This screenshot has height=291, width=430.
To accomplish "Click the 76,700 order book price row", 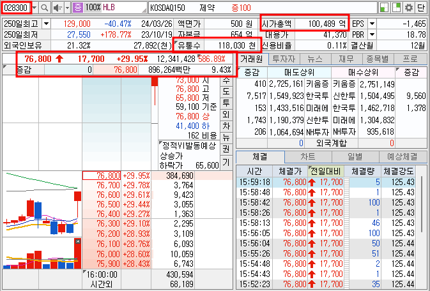I will pos(102,185).
